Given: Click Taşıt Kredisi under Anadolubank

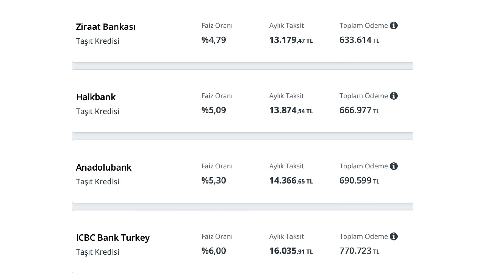Looking at the screenshot, I should (98, 181).
